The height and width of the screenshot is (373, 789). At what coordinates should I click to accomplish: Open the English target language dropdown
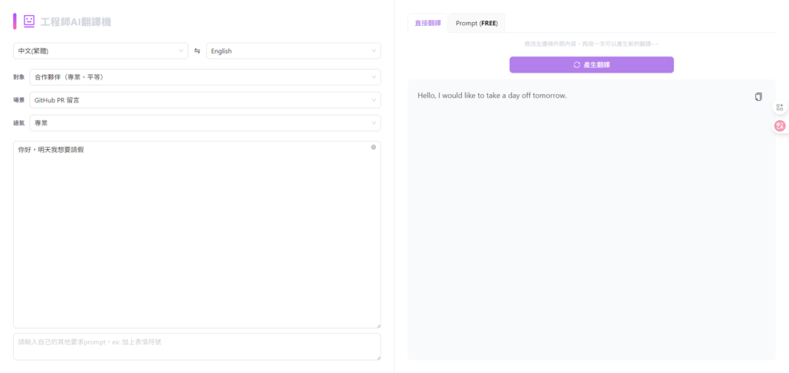pos(293,51)
